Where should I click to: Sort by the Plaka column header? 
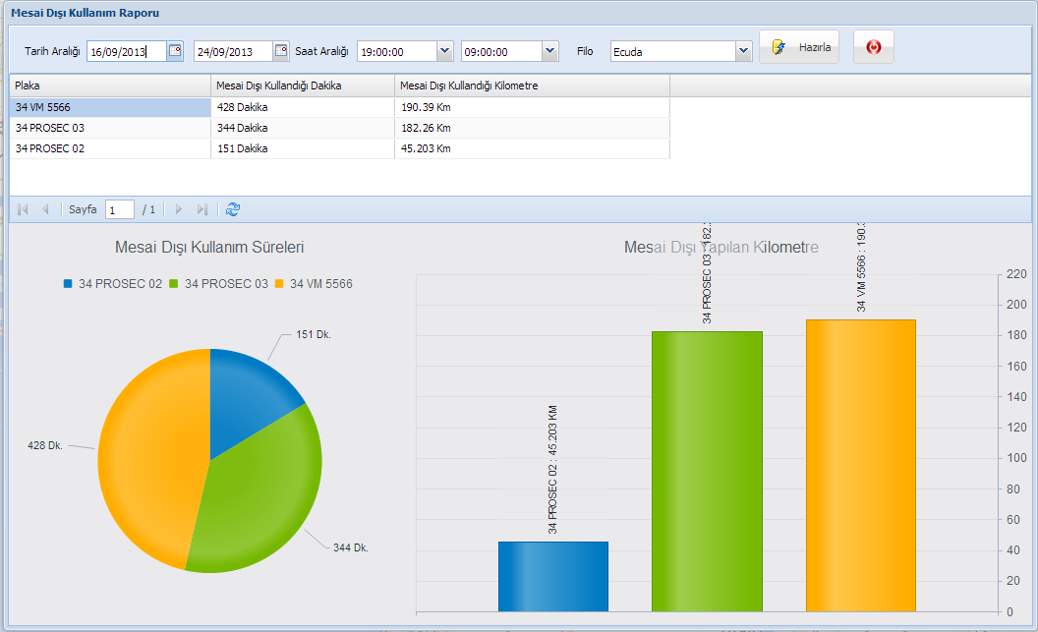pyautogui.click(x=110, y=86)
